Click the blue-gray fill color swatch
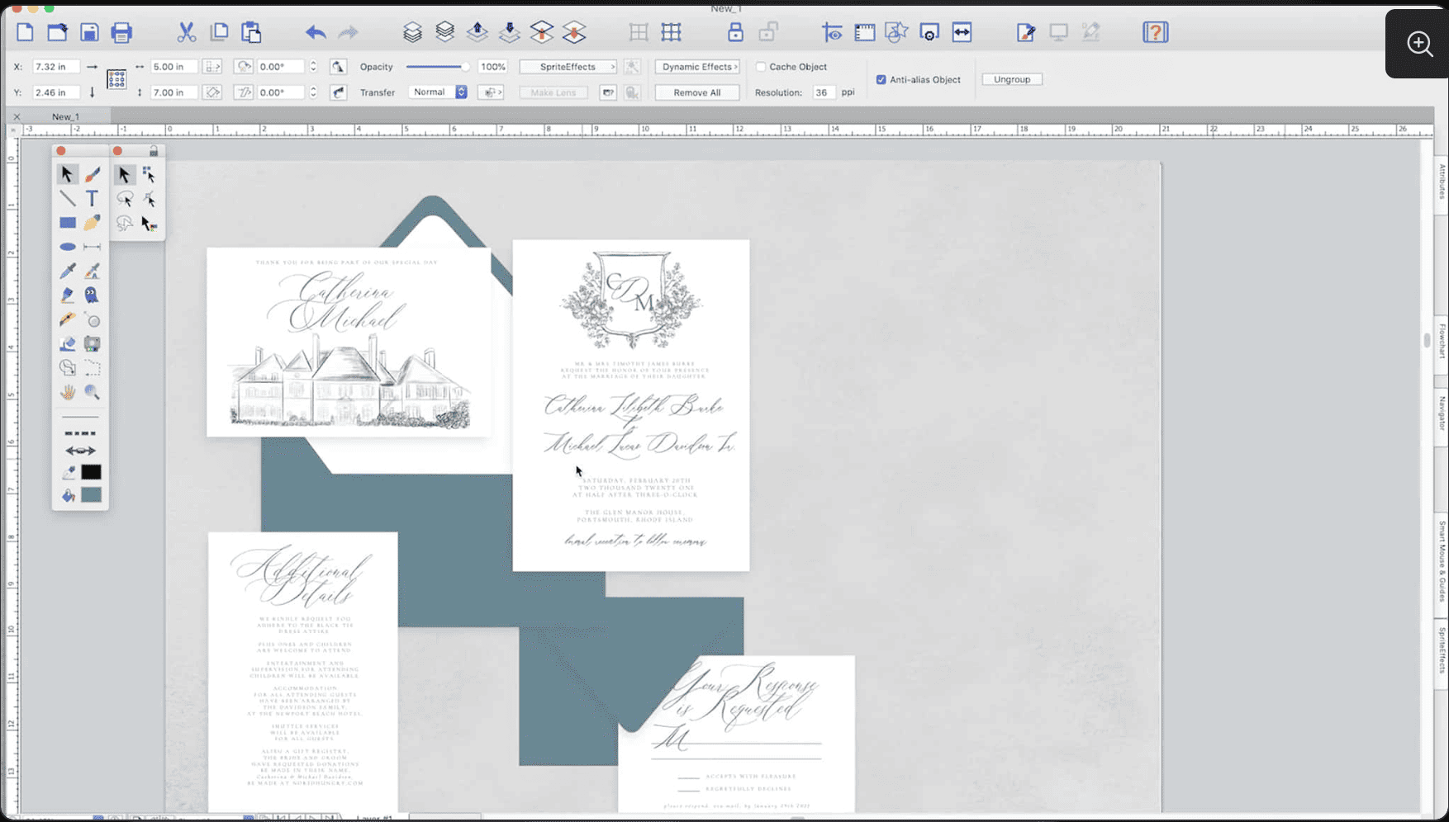The width and height of the screenshot is (1449, 822). click(92, 495)
